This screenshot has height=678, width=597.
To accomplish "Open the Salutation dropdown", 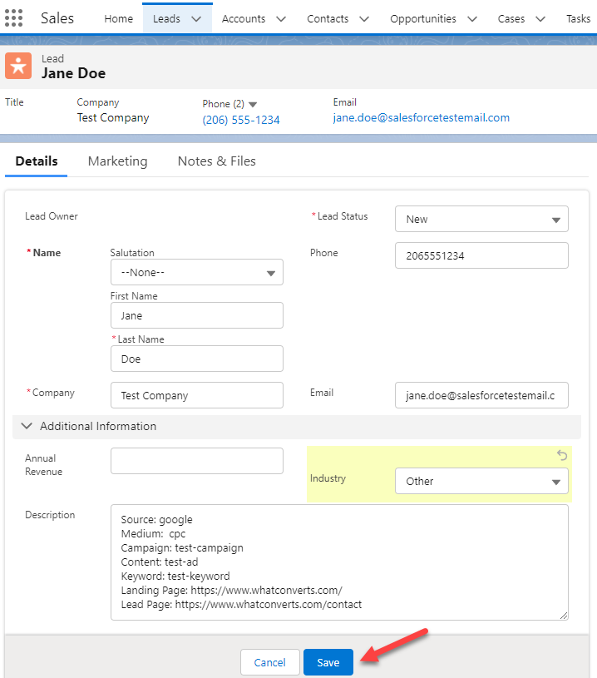I will tap(197, 272).
